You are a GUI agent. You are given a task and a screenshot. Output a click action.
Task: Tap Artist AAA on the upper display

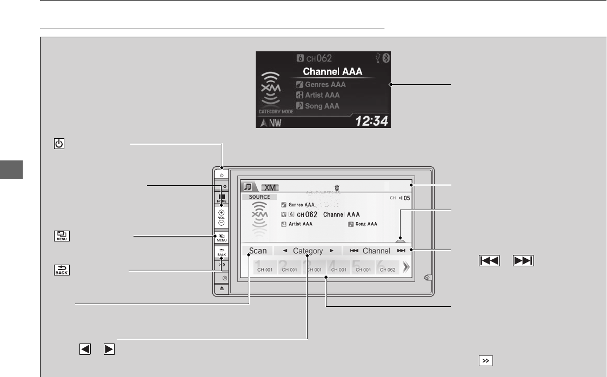coord(322,95)
